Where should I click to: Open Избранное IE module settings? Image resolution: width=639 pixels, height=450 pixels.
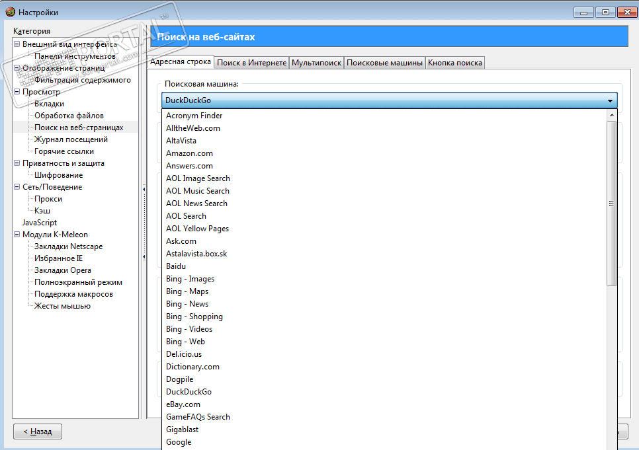58,258
